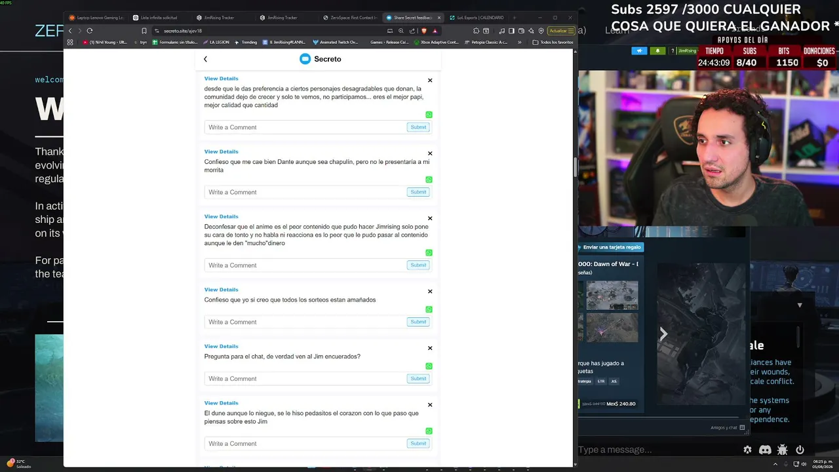Viewport: 839px width, 472px height.
Task: Dismiss the 'El dune aunque lo niegue' secret
Action: pyautogui.click(x=430, y=404)
